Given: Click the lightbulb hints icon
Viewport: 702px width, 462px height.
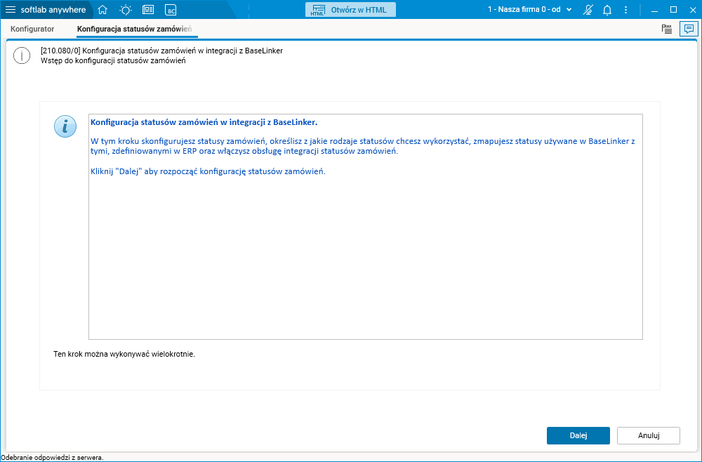Looking at the screenshot, I should tap(126, 9).
